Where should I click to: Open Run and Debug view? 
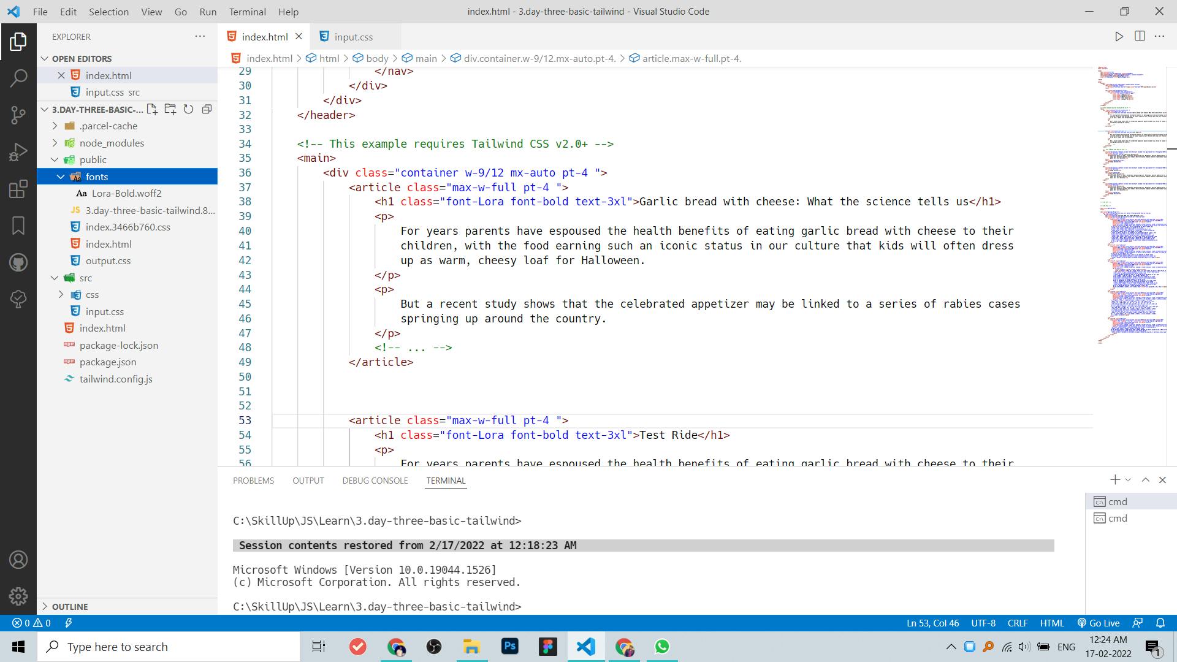click(x=18, y=152)
